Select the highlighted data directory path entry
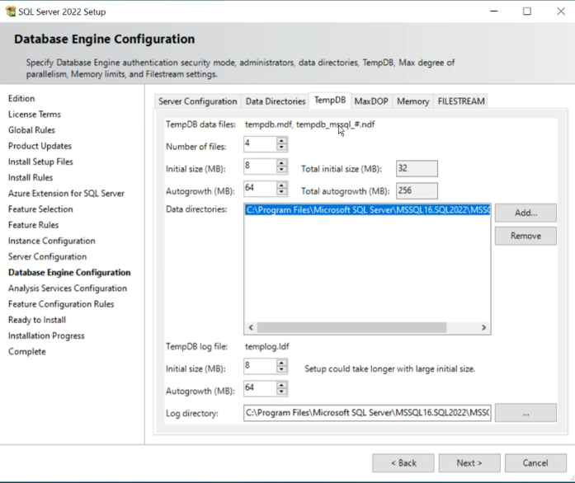Image resolution: width=575 pixels, height=483 pixels. click(367, 210)
